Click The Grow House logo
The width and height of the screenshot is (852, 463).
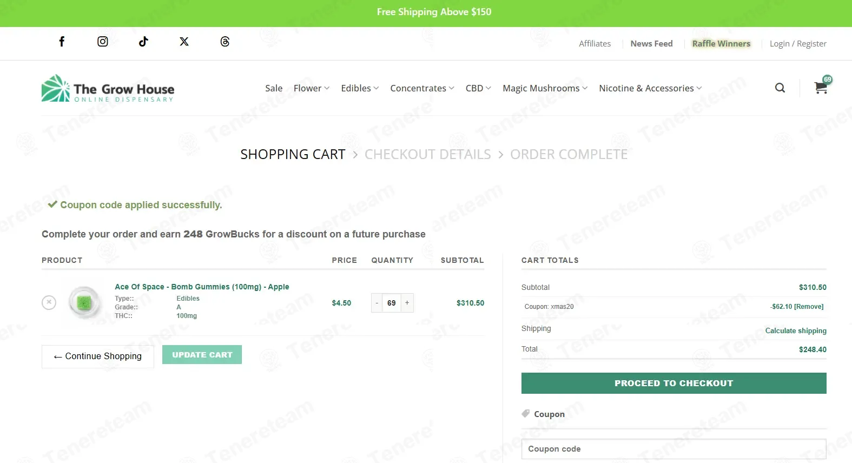(x=108, y=88)
